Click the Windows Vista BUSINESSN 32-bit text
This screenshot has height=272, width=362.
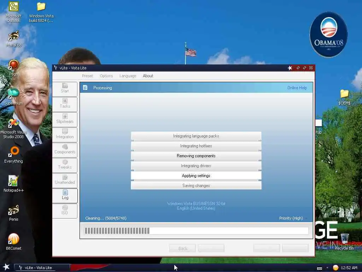[x=196, y=204]
